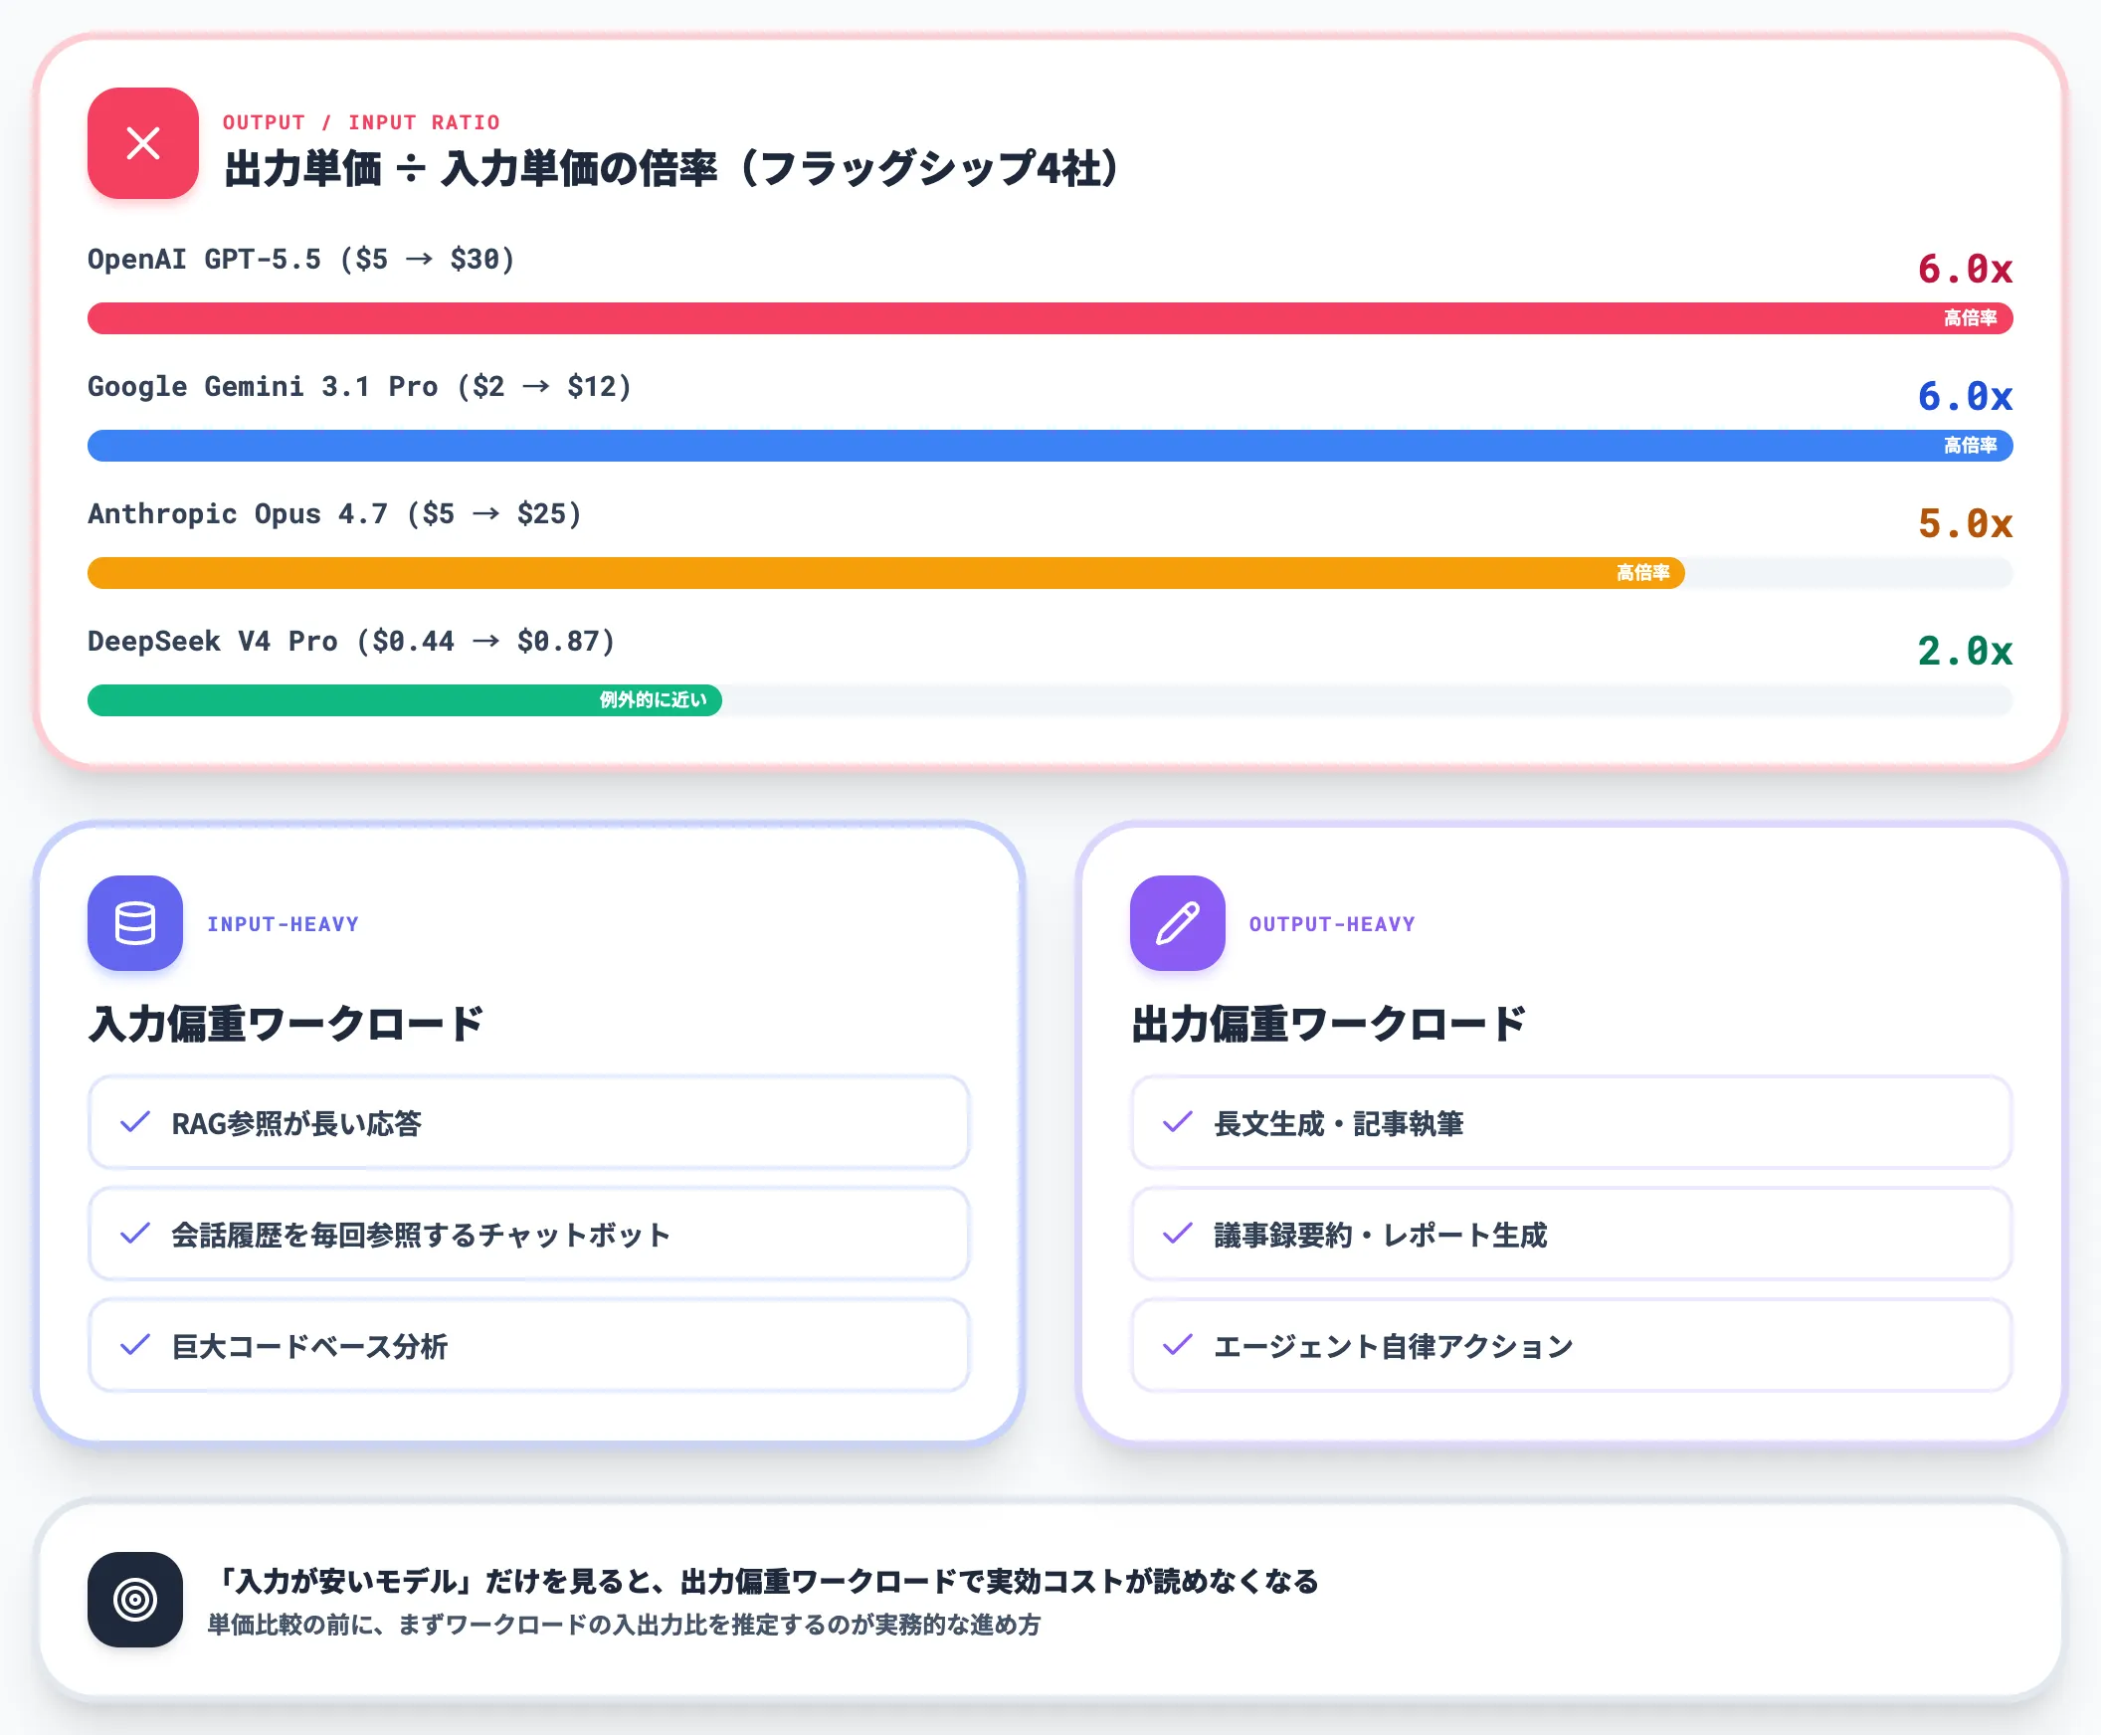This screenshot has width=2101, height=1735.
Task: Click the blue 6.0x value for Gemini
Action: (1965, 396)
